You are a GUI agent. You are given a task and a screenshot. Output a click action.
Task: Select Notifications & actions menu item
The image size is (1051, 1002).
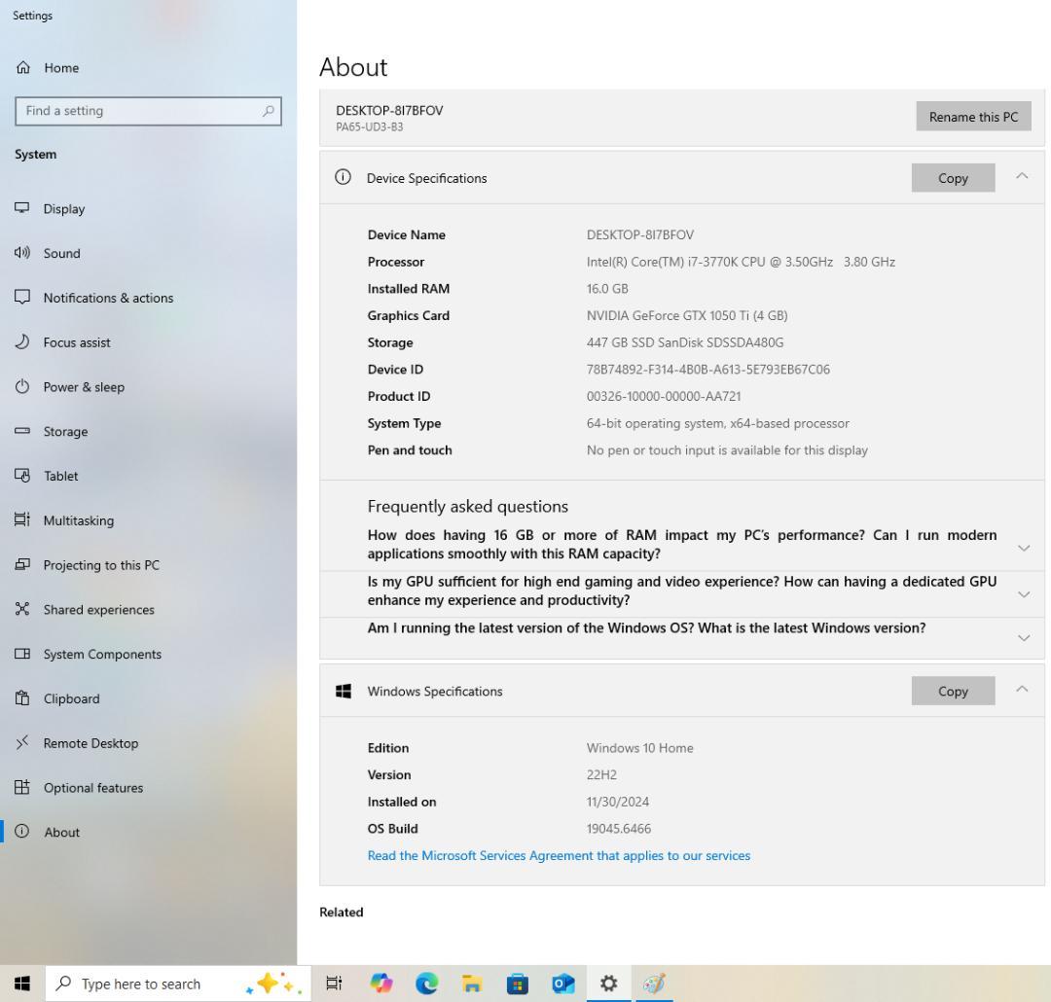[108, 299]
